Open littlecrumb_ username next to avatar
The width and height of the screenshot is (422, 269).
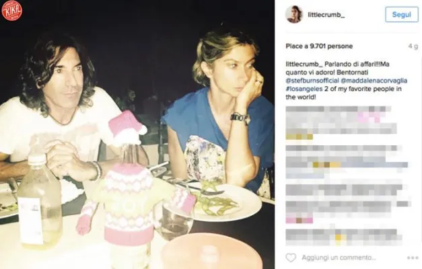pos(326,15)
